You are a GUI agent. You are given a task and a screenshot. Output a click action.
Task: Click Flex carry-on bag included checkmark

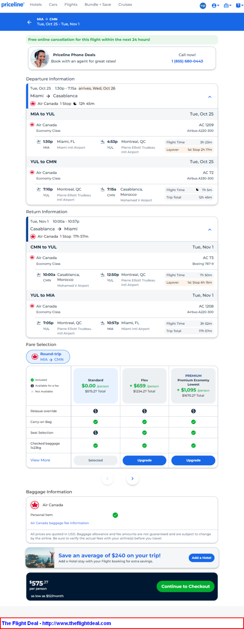click(x=145, y=422)
